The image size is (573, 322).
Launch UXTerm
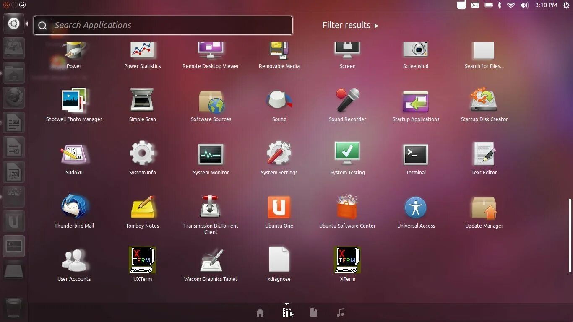(x=142, y=265)
